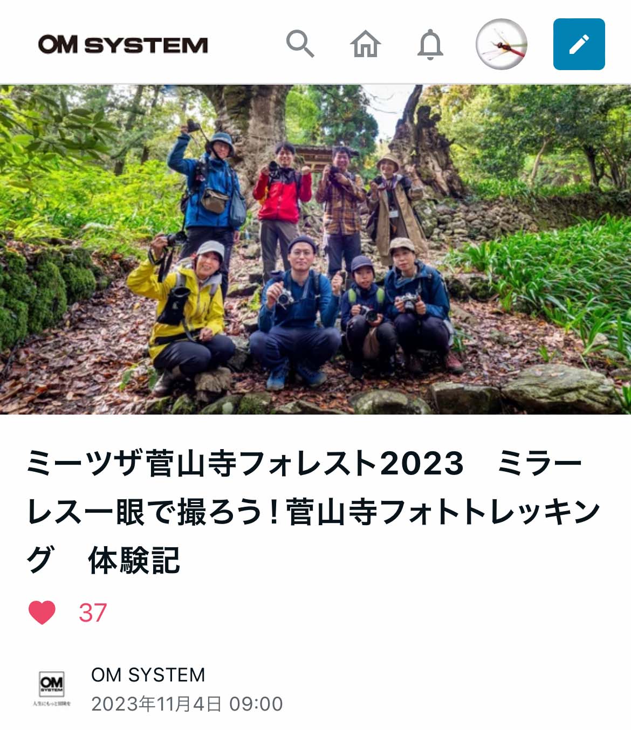Tap the blue pencil compose button

[x=579, y=44]
